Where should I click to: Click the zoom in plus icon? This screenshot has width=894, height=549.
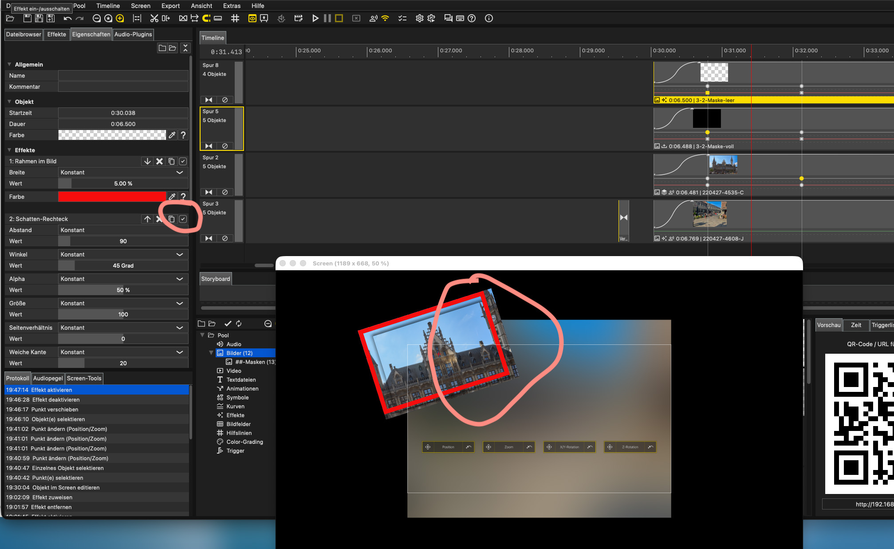pyautogui.click(x=120, y=18)
